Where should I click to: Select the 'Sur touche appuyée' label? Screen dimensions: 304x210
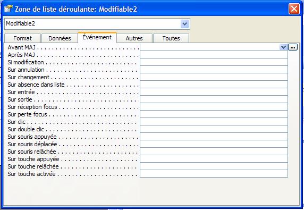[33, 159]
